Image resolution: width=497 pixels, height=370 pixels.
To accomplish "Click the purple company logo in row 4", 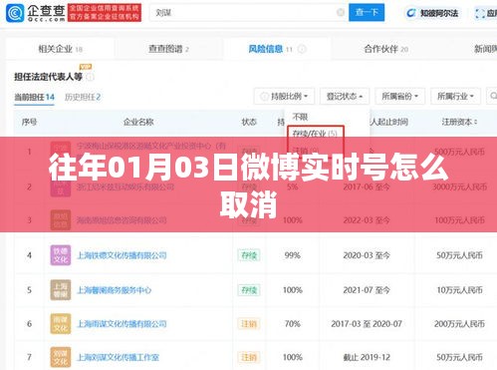I will point(61,255).
